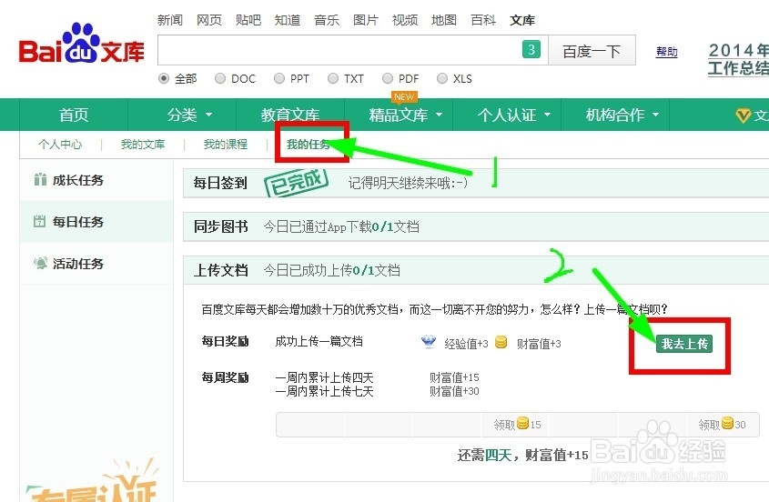Click the 成长任务 gift icon
The height and width of the screenshot is (502, 769).
(40, 179)
